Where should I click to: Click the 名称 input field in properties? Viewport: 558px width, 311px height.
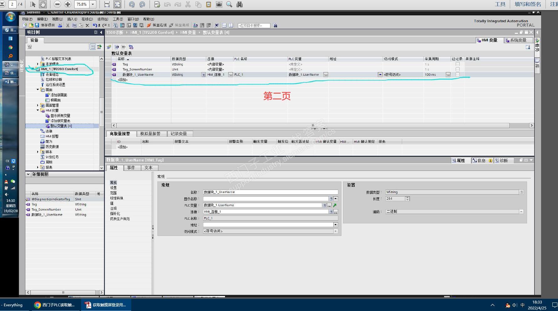tap(270, 192)
